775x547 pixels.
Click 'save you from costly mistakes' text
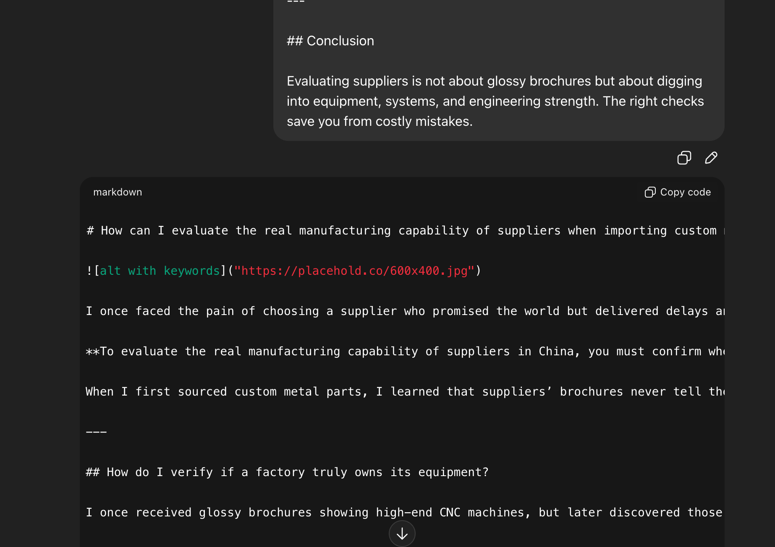(380, 122)
